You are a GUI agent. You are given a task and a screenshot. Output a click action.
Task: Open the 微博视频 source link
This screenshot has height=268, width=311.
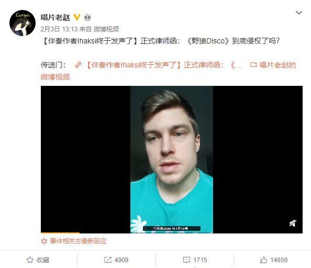coord(106,29)
